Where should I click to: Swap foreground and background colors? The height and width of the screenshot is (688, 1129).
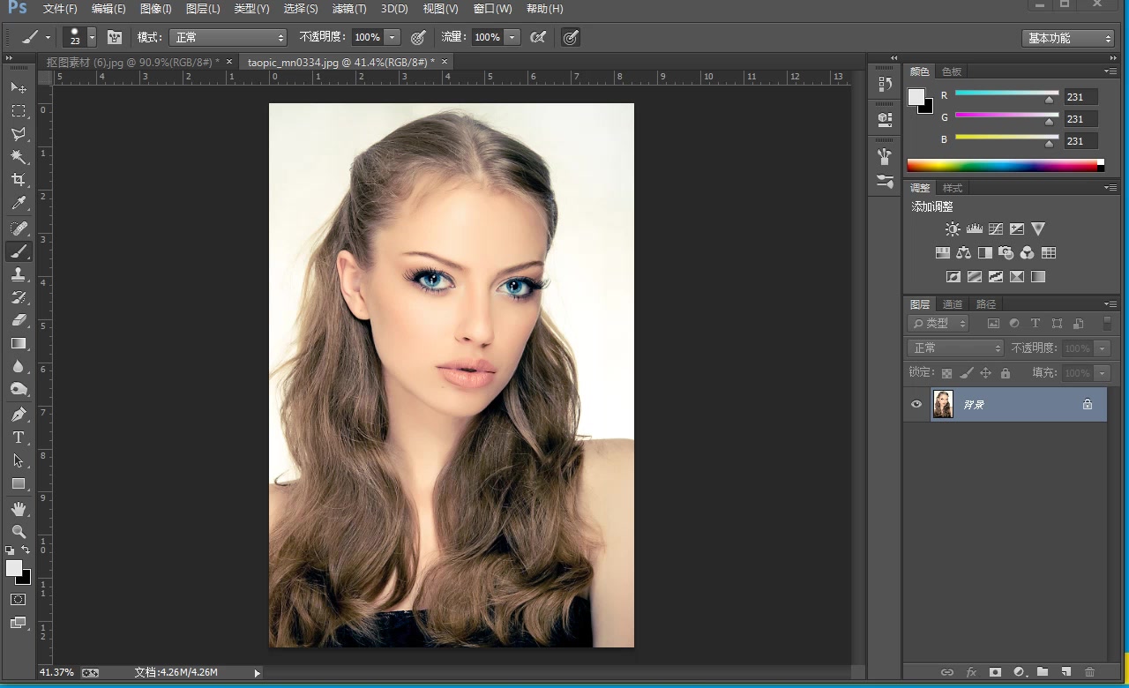[26, 550]
